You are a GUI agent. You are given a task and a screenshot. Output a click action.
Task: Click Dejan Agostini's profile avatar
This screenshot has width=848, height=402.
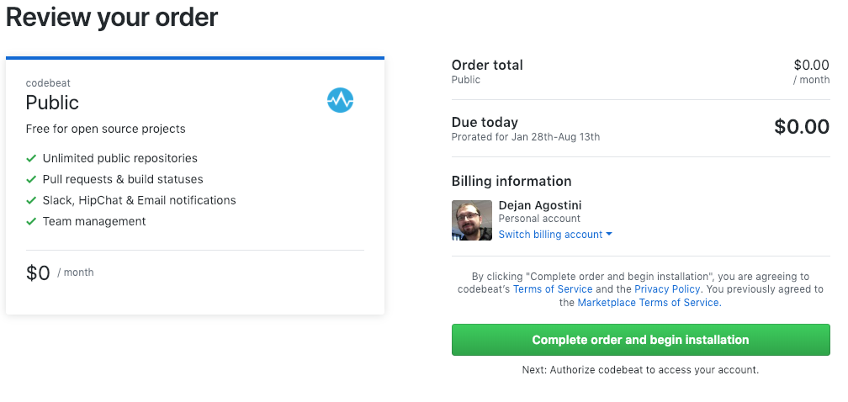[471, 220]
